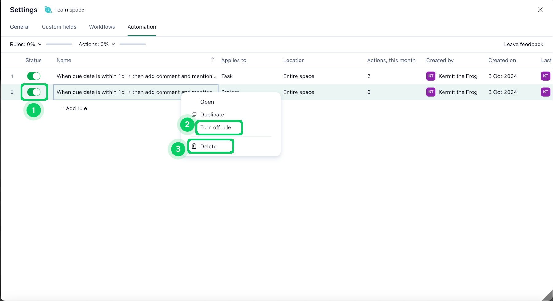Click the trash icon next to Delete
Viewport: 553px width, 301px height.
(x=194, y=146)
